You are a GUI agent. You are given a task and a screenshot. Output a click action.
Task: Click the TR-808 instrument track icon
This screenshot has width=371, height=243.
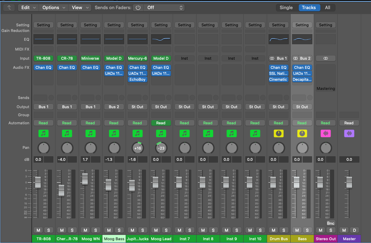pyautogui.click(x=43, y=133)
